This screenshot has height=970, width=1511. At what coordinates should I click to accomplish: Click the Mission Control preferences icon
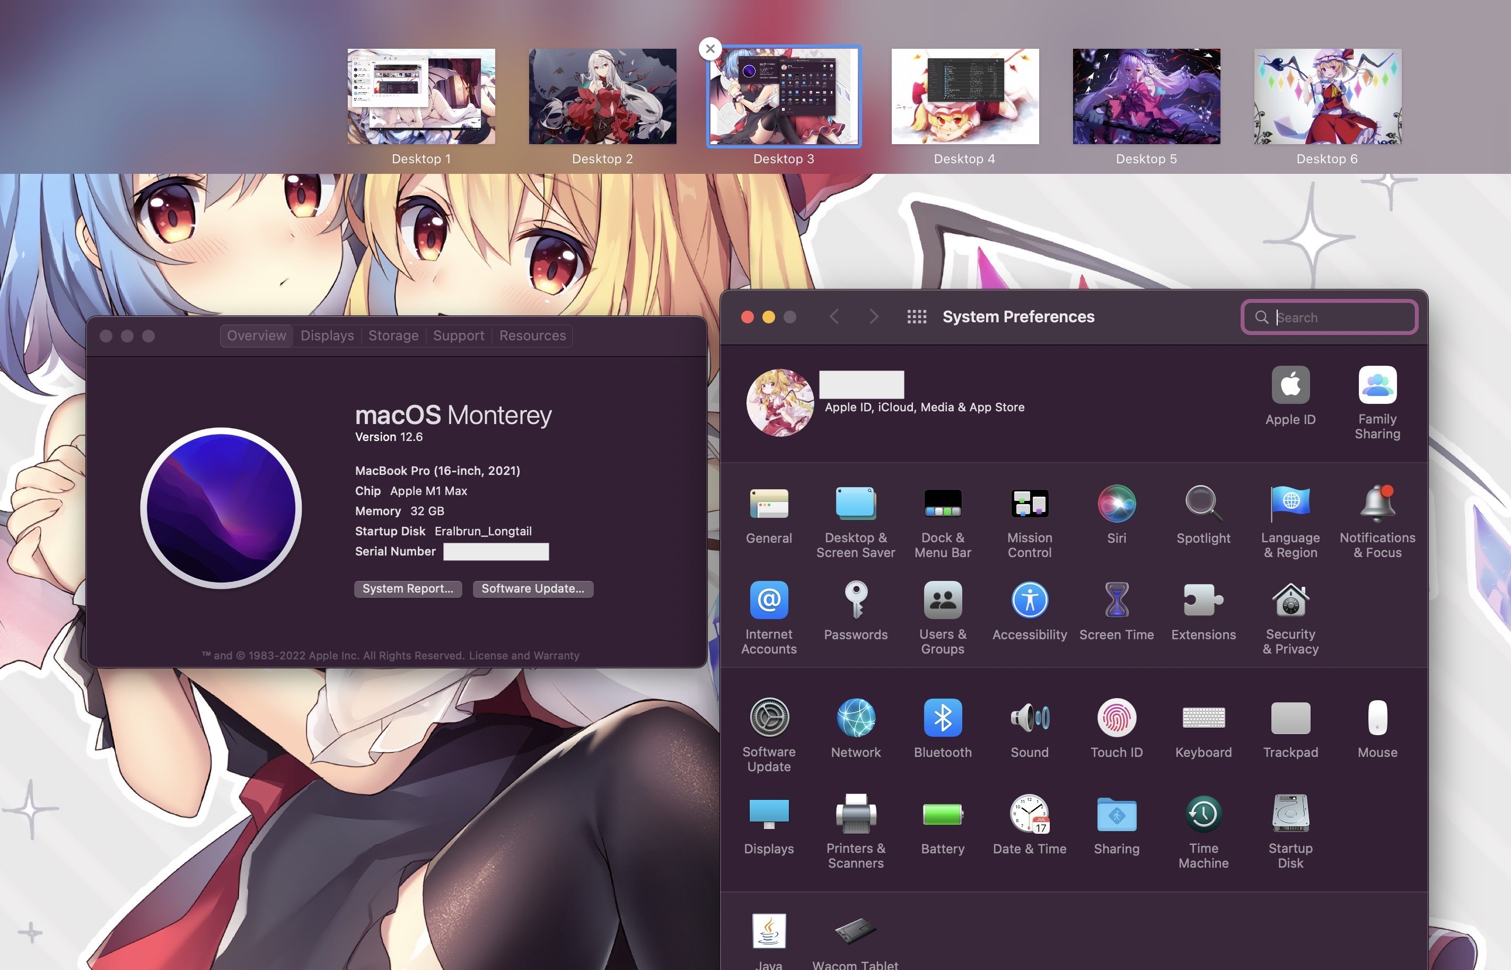pyautogui.click(x=1029, y=503)
